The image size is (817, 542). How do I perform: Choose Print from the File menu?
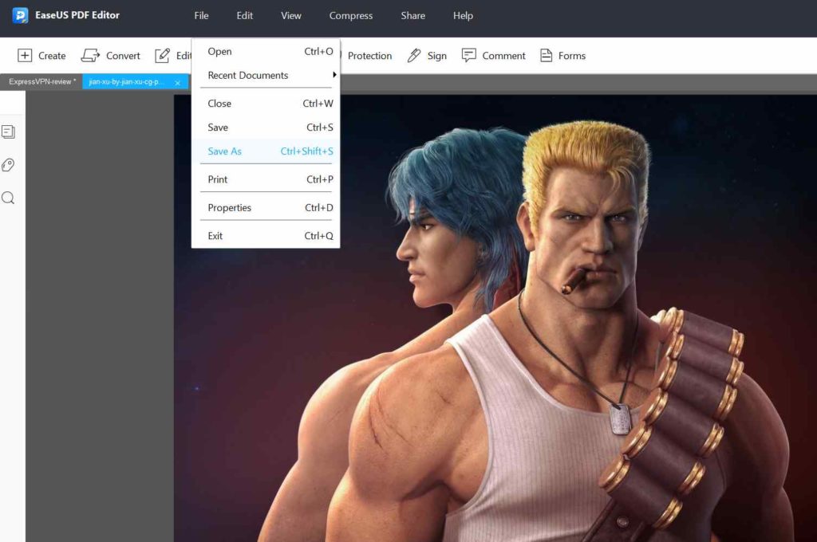(266, 179)
